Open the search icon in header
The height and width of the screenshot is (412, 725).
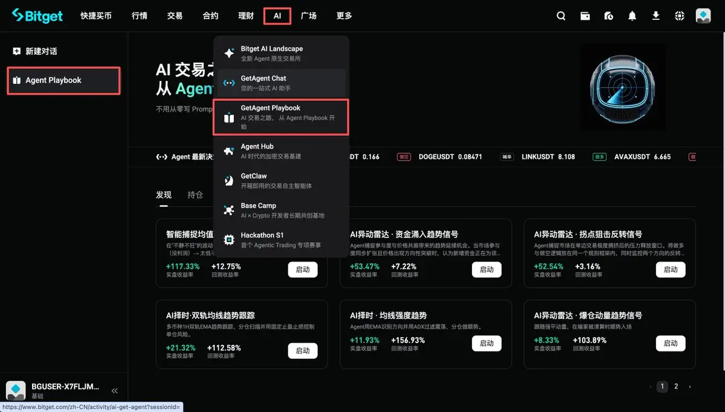(x=561, y=16)
